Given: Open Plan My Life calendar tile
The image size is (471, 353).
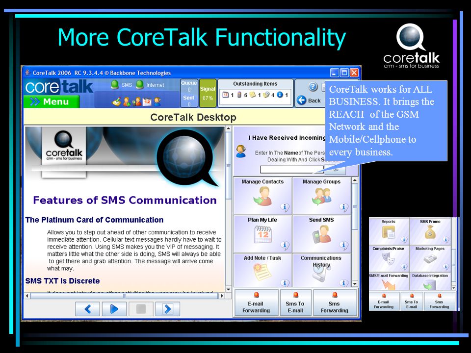Looking at the screenshot, I should click(262, 234).
